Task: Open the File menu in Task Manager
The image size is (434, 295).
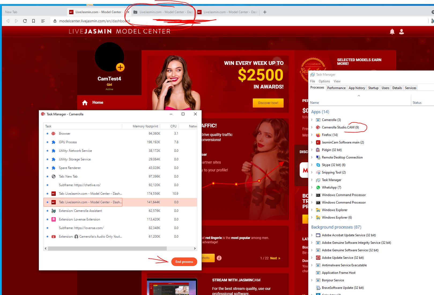Action: 313,81
